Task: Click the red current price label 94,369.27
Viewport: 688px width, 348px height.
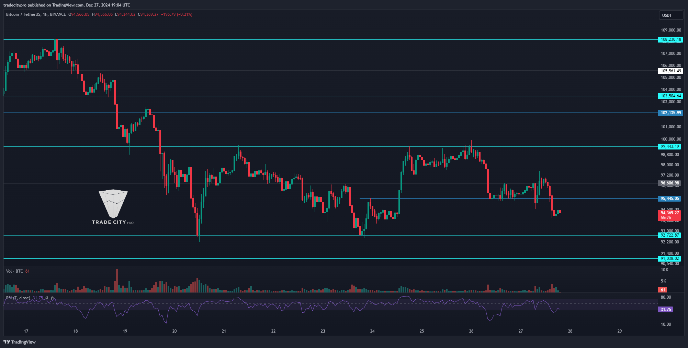Action: 669,213
